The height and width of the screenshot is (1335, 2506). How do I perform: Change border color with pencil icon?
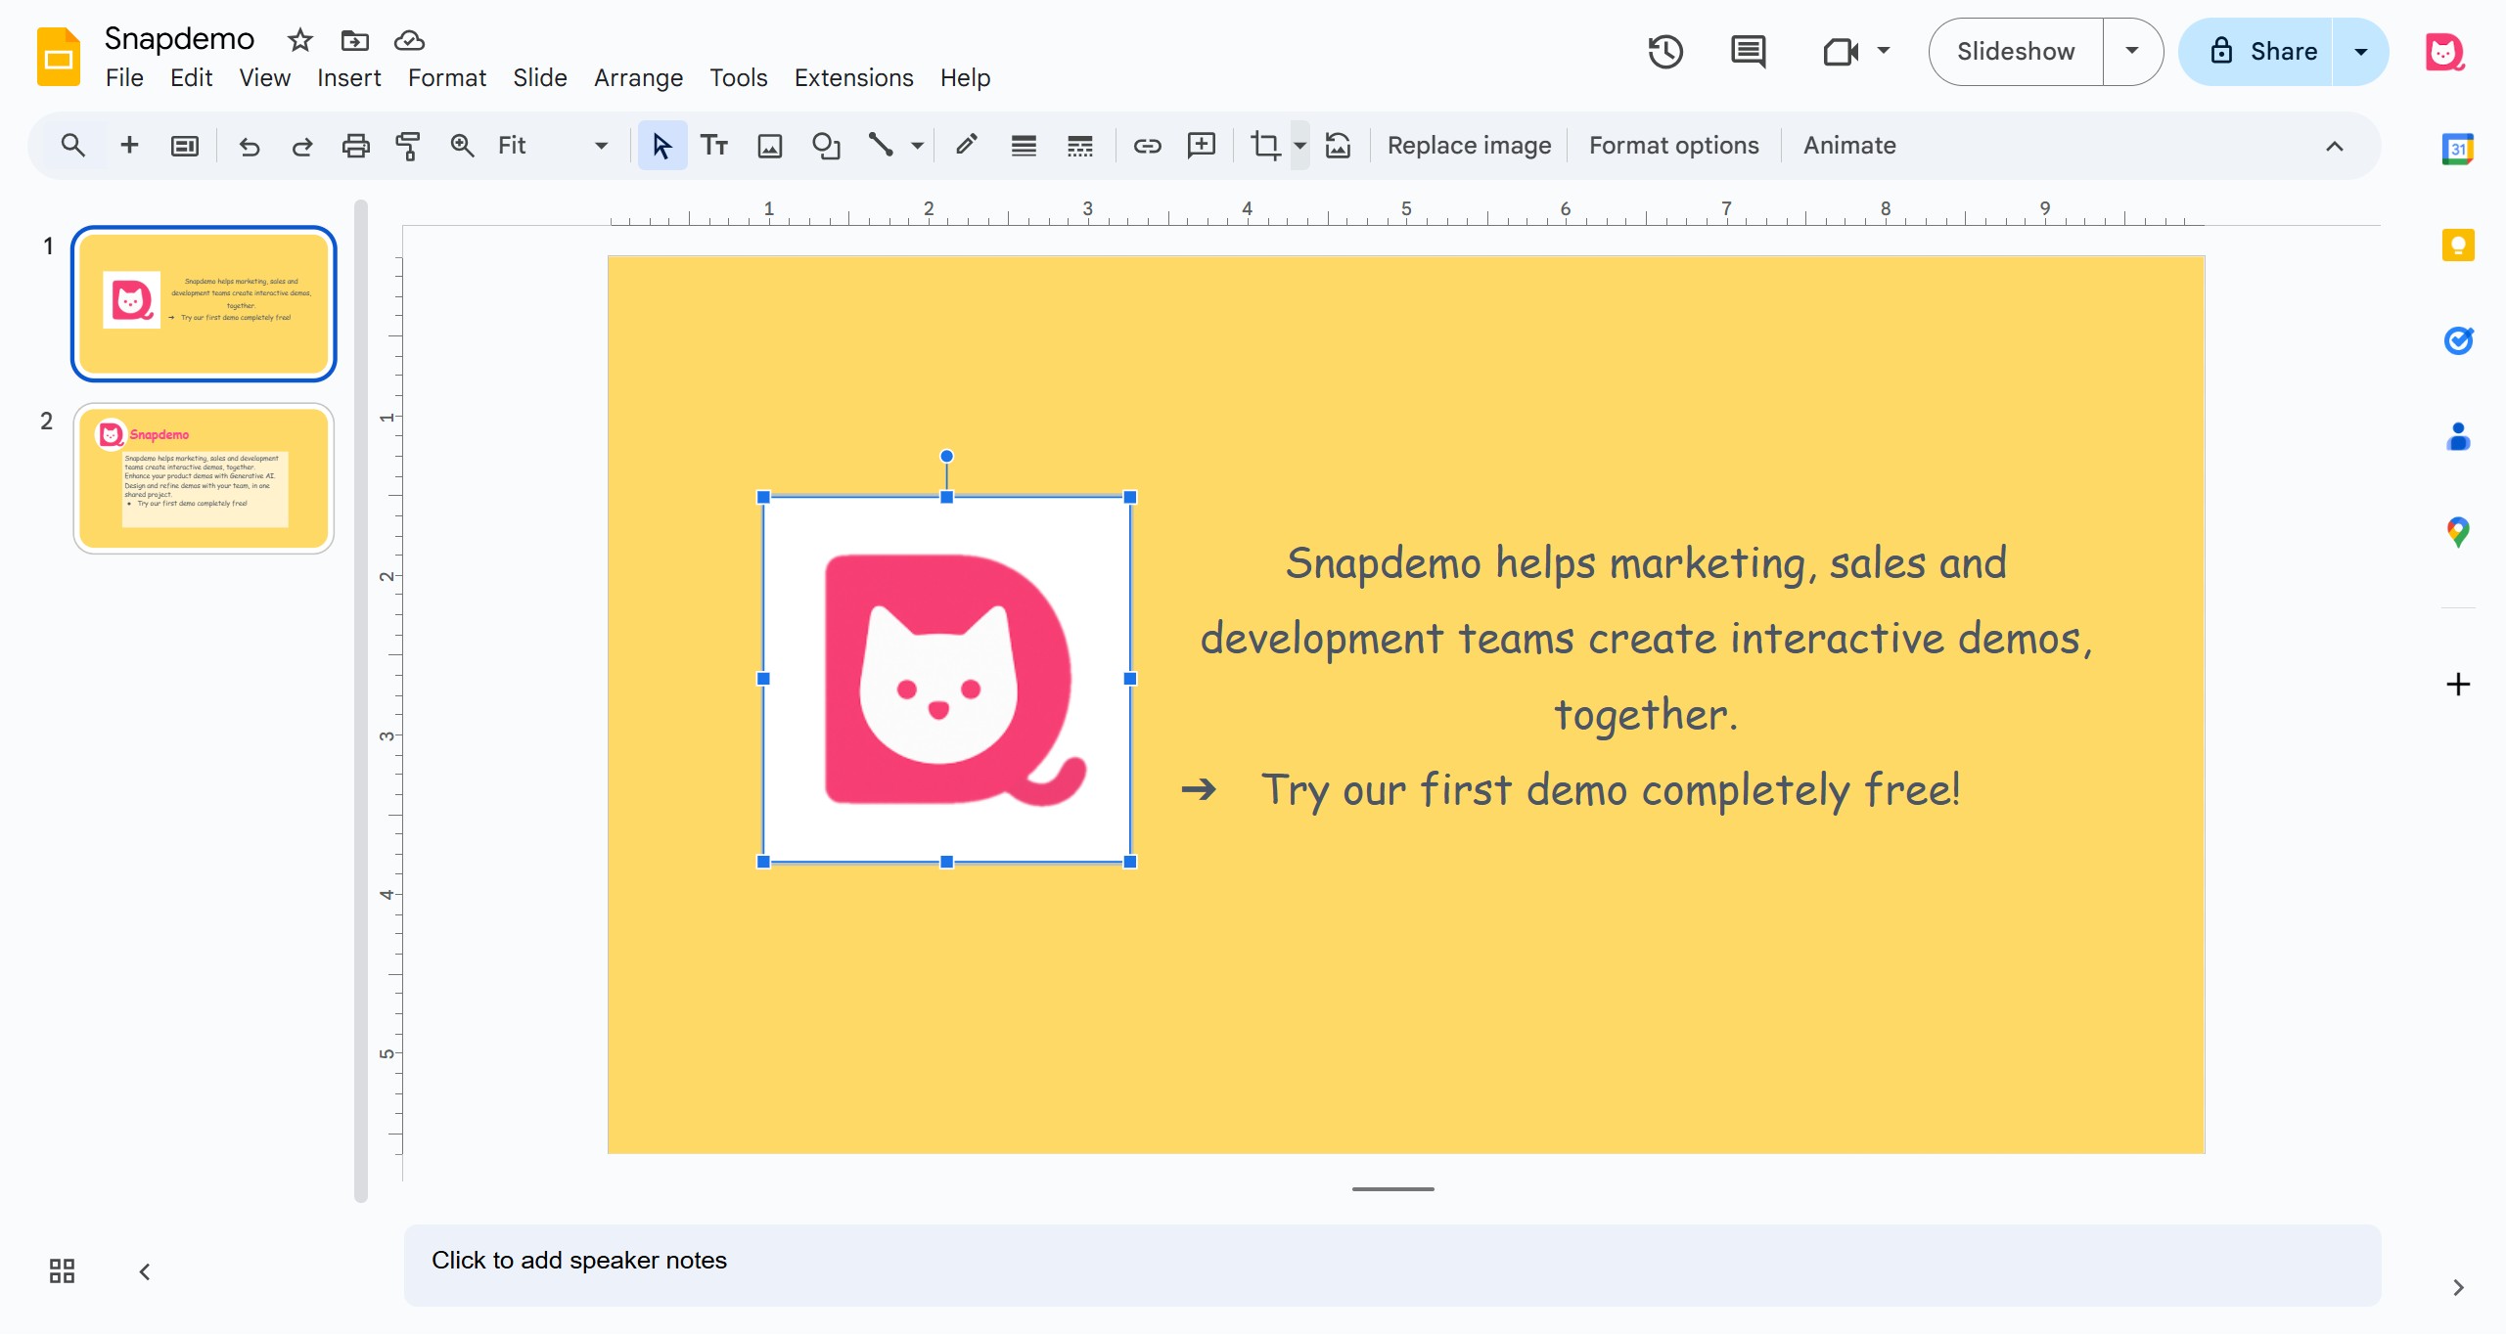pos(967,146)
